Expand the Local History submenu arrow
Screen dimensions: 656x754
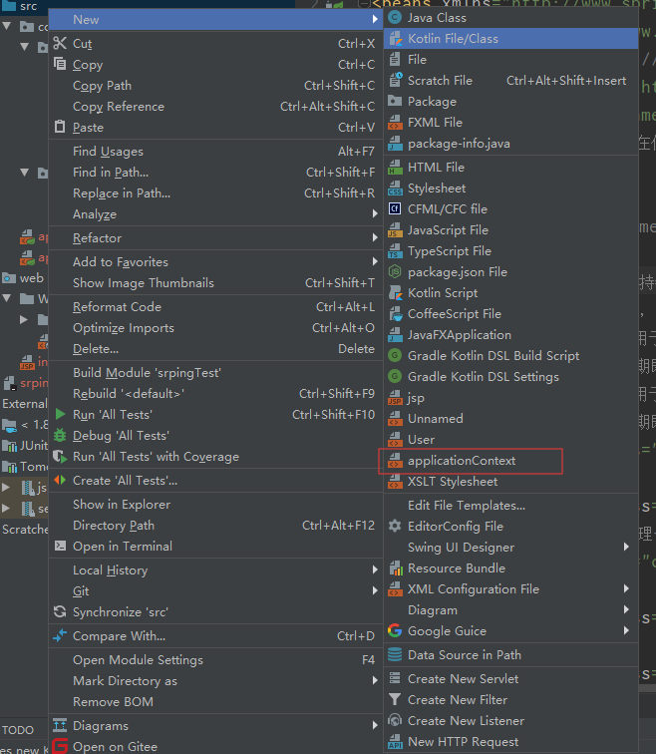click(375, 570)
